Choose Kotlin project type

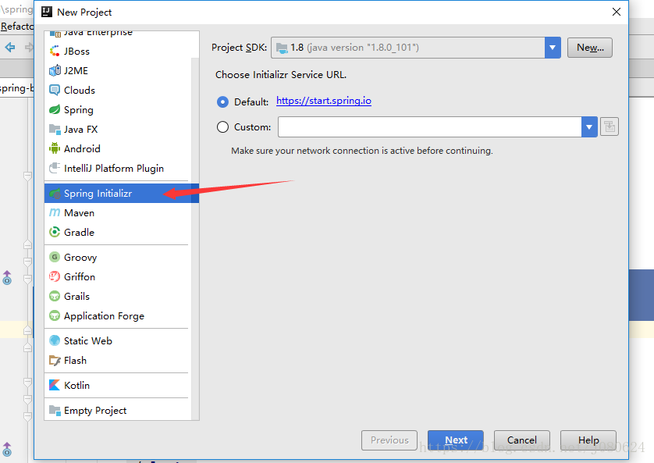pos(122,385)
